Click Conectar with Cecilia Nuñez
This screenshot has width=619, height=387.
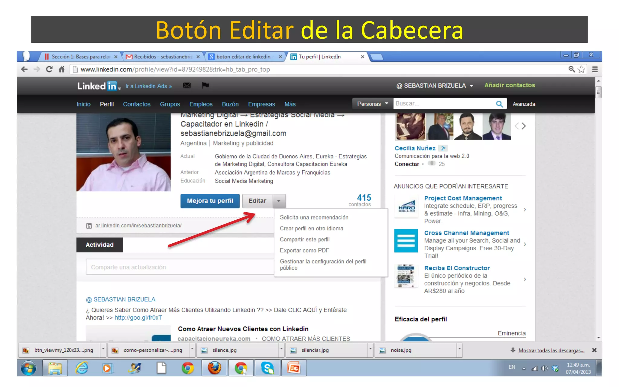(407, 164)
